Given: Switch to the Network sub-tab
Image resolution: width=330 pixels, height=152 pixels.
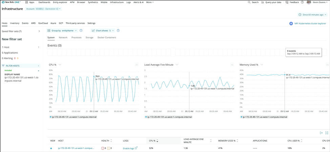Looking at the screenshot, I should coord(63,38).
